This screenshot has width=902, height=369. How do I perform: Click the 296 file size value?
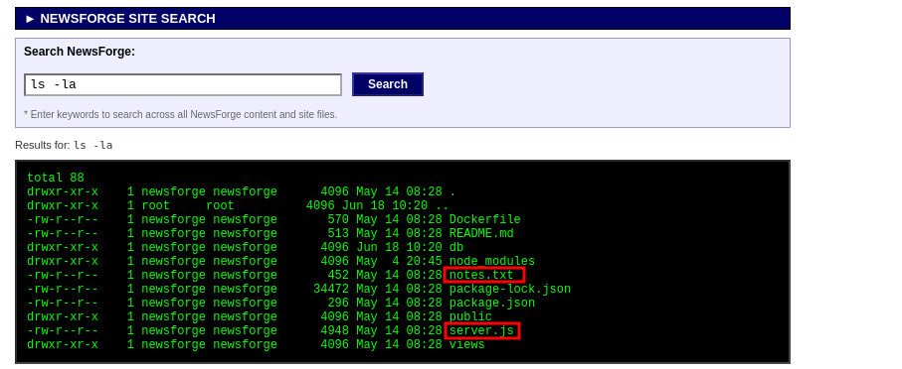click(x=338, y=303)
